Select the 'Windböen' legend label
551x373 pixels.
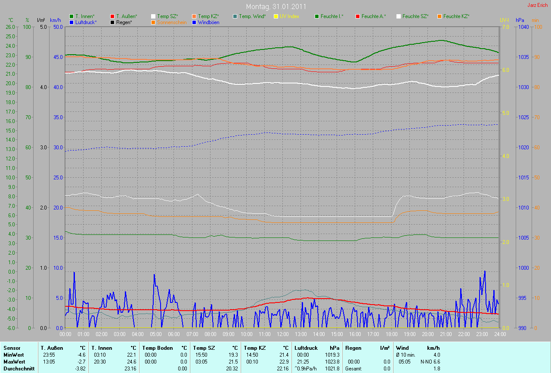pyautogui.click(x=208, y=22)
